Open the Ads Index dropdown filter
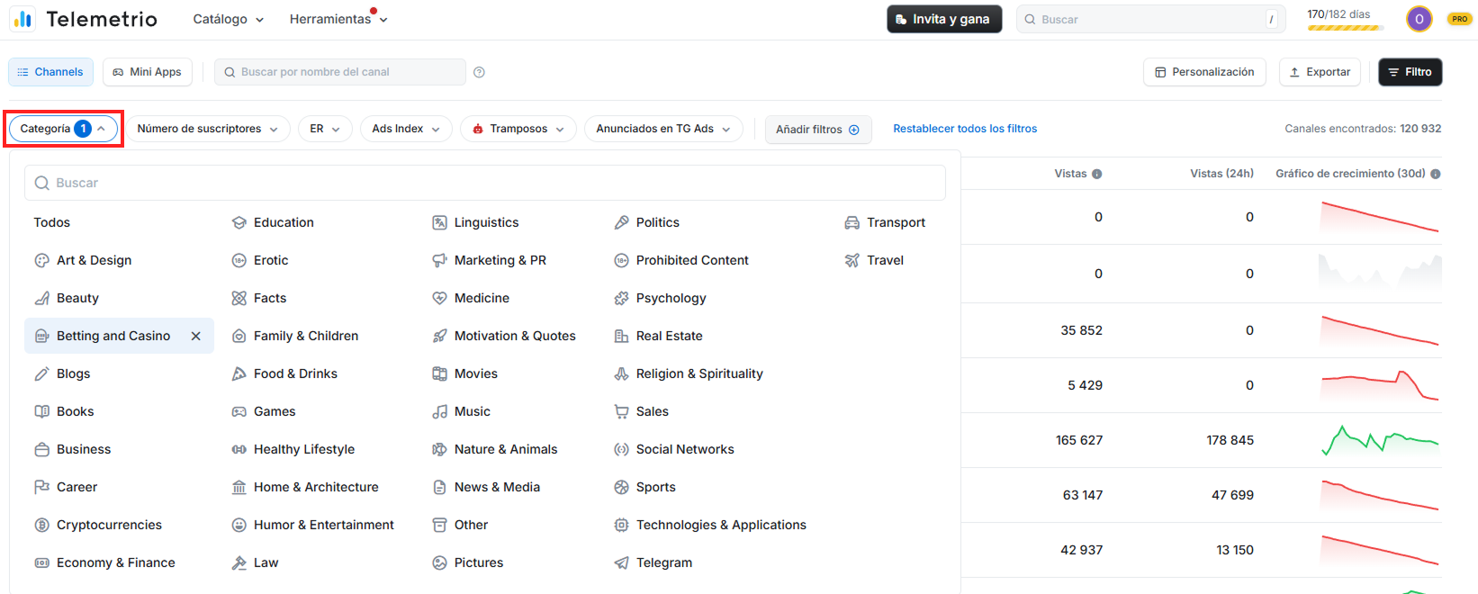This screenshot has width=1478, height=594. click(x=405, y=129)
